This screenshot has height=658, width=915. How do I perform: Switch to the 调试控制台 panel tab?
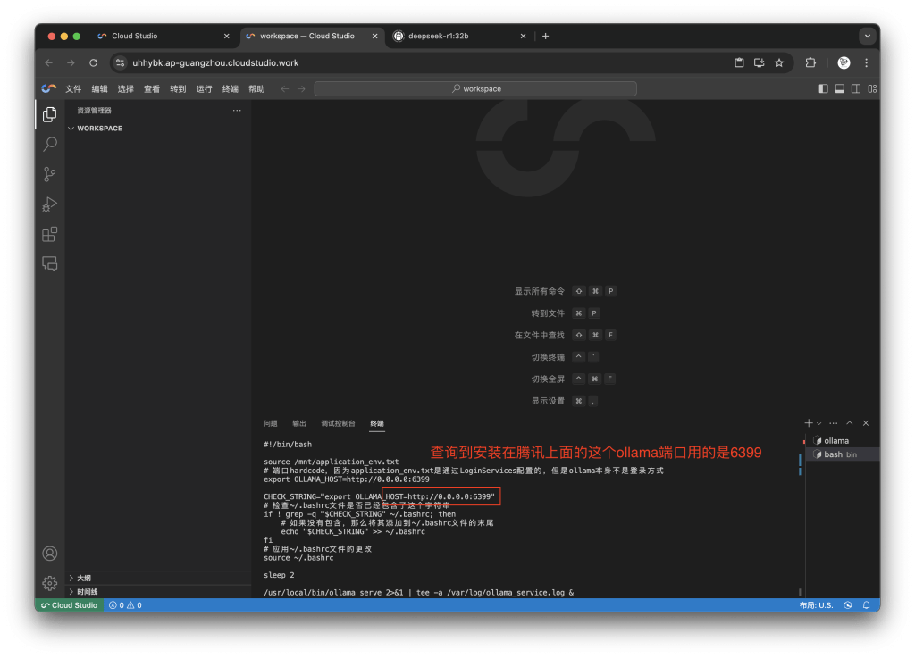tap(338, 423)
